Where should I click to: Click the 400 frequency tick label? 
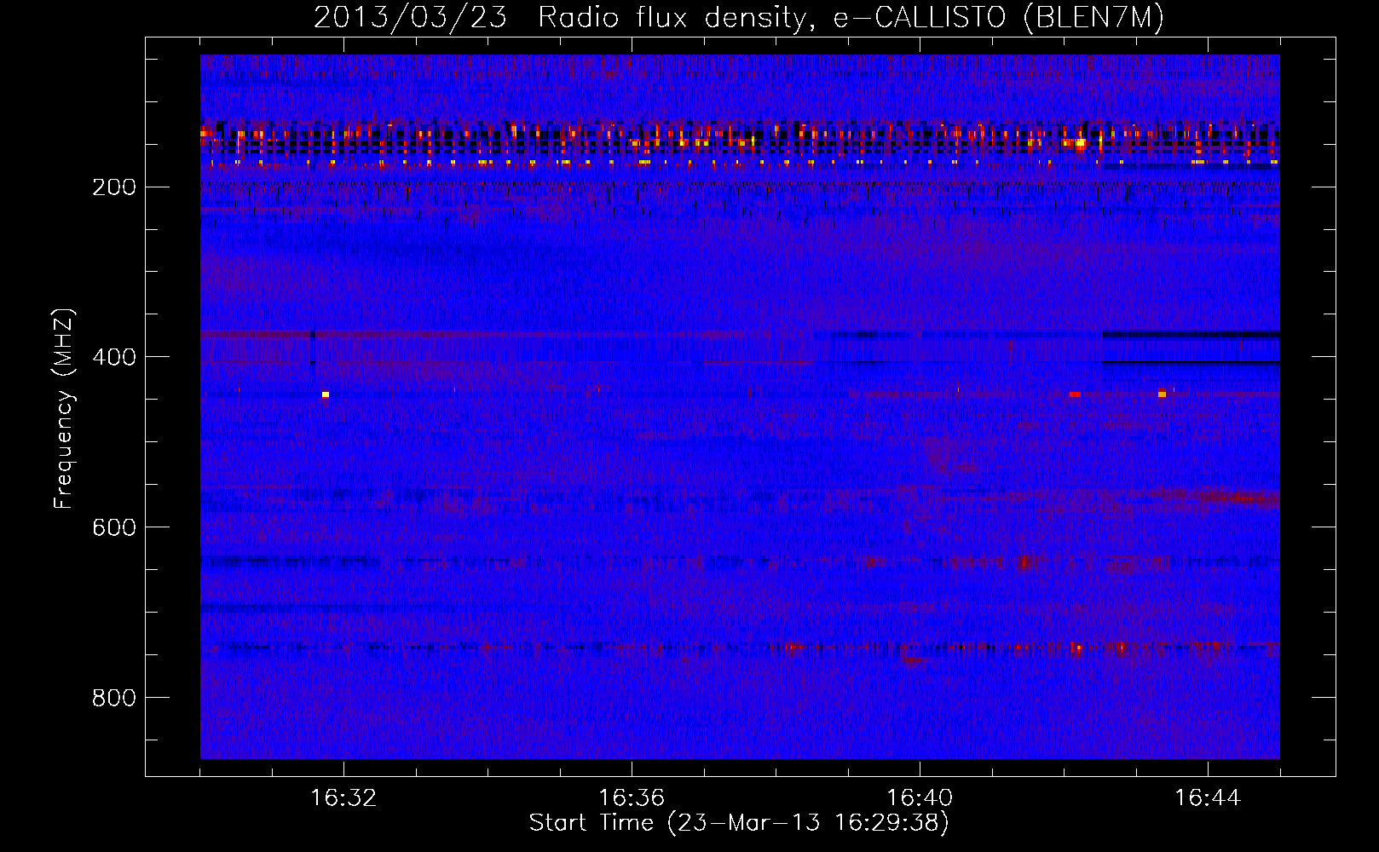[114, 357]
